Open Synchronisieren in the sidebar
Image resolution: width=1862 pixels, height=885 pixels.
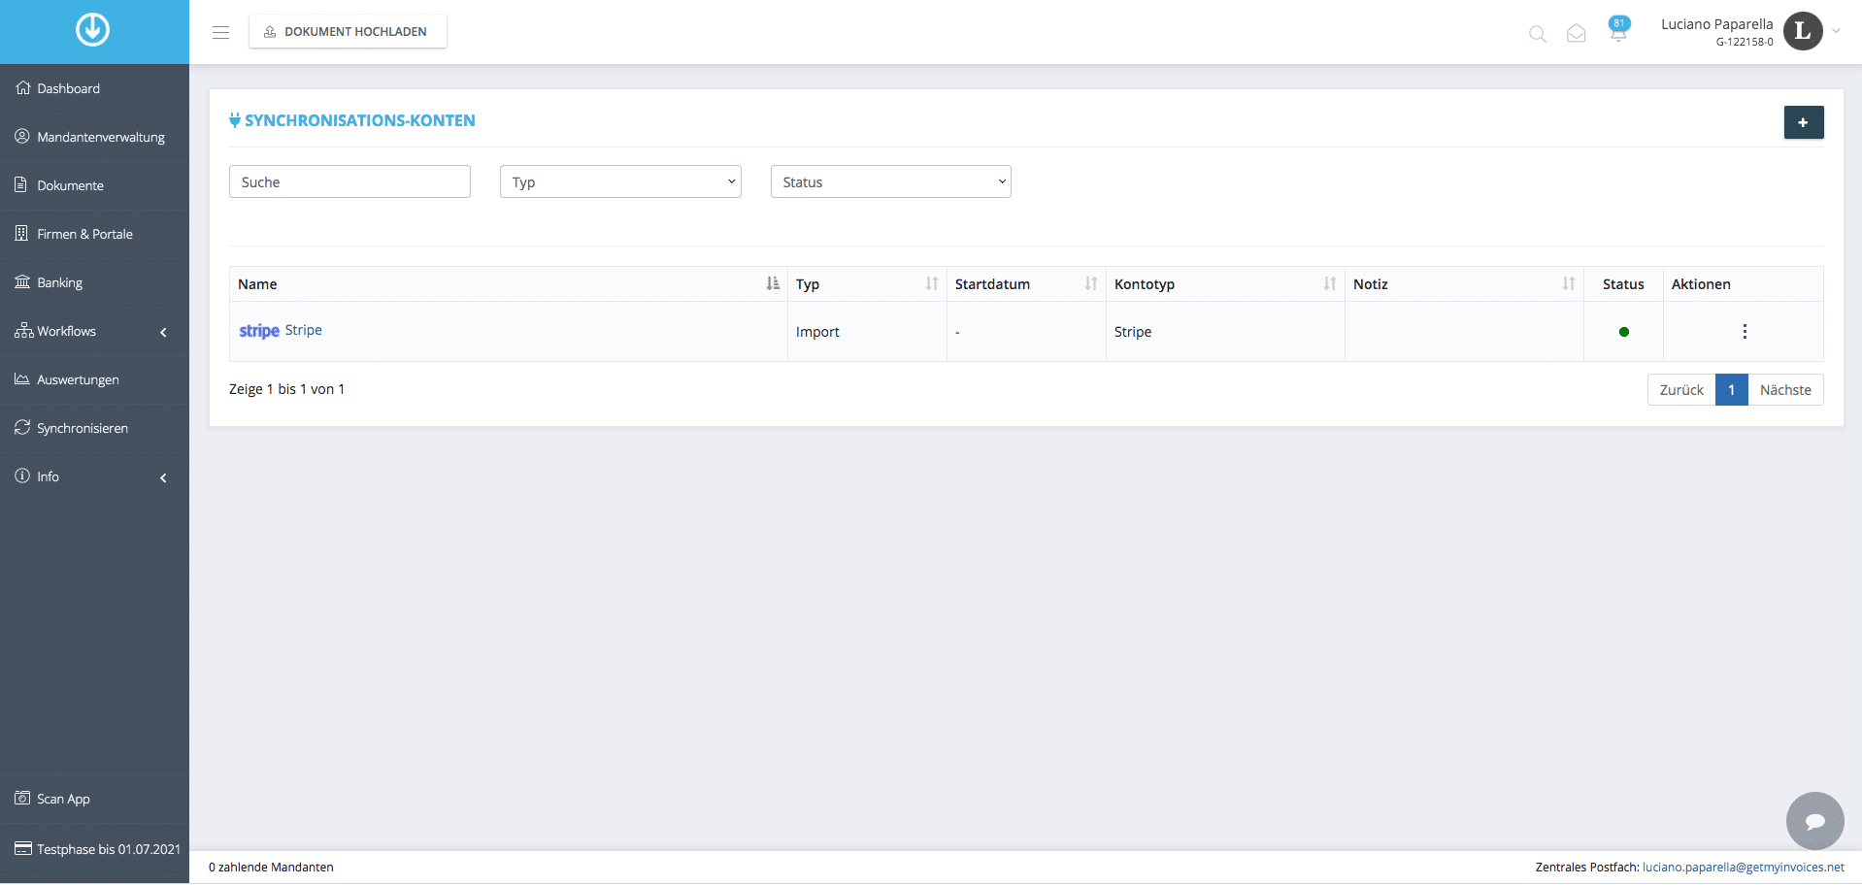(94, 428)
